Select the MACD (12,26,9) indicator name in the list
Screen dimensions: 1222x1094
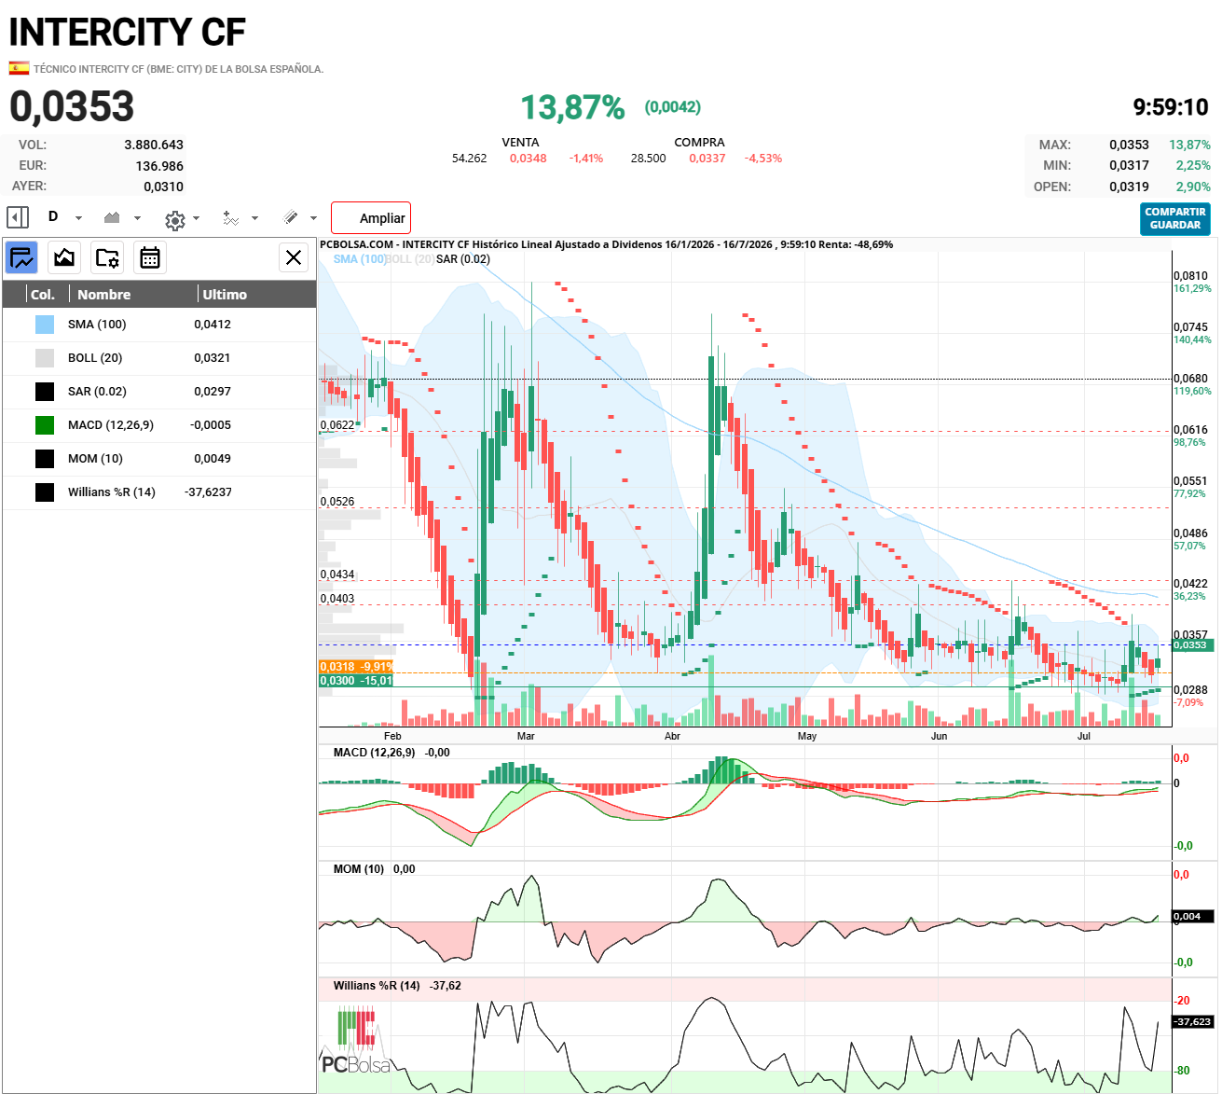tap(111, 425)
